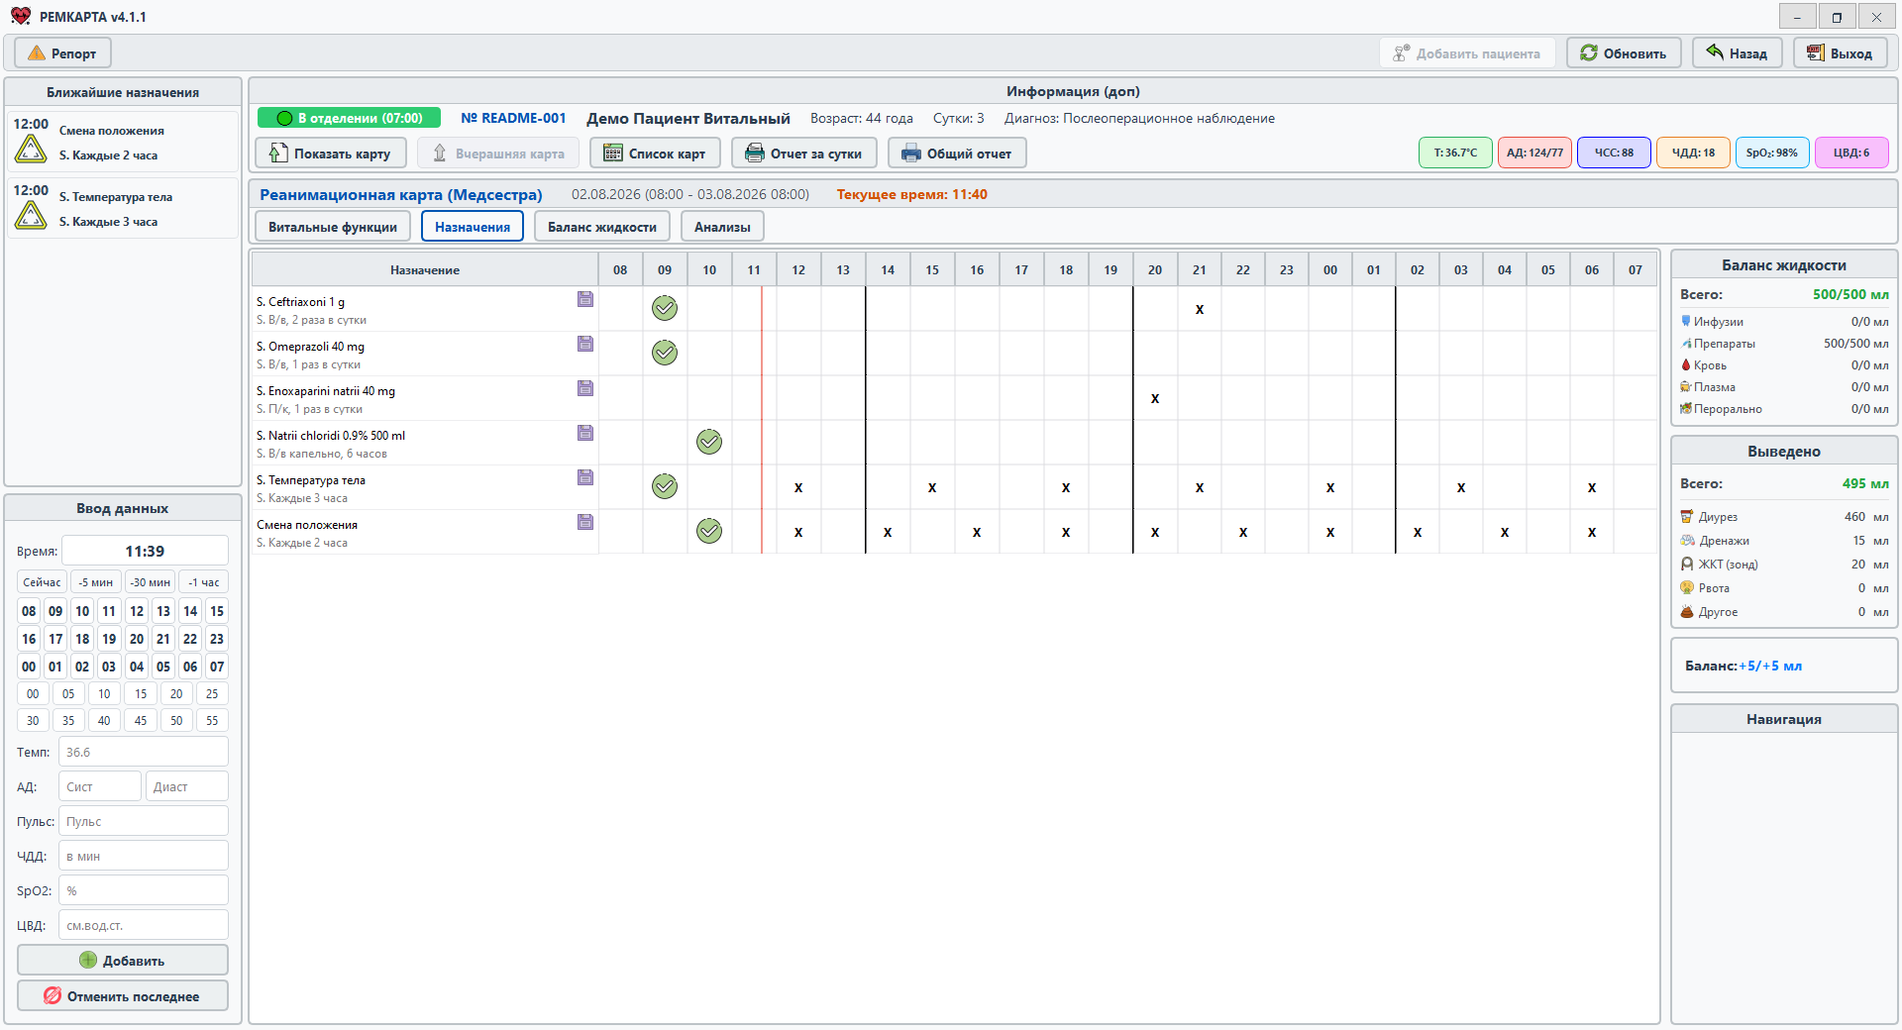Click the completed checkmark for Температура тела at 09
This screenshot has width=1902, height=1030.
(665, 486)
